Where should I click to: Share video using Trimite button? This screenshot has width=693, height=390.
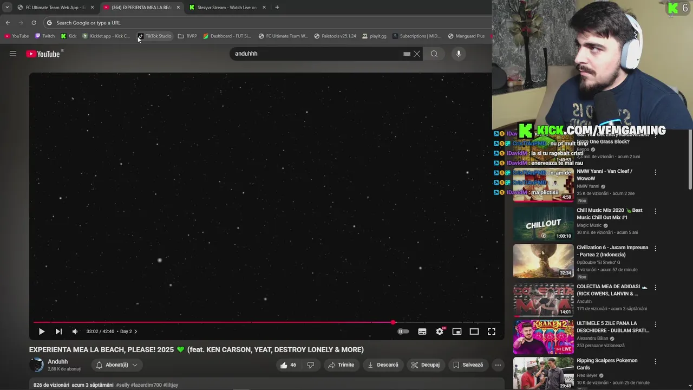pos(341,365)
